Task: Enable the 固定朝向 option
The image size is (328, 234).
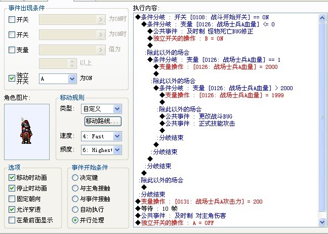Action: (x=12, y=199)
